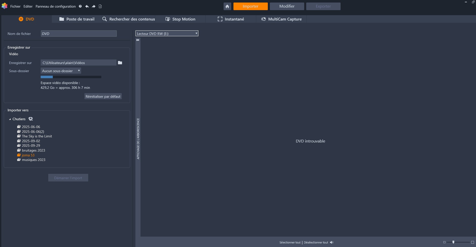Open the Fichier menu
The height and width of the screenshot is (247, 476).
(x=15, y=6)
